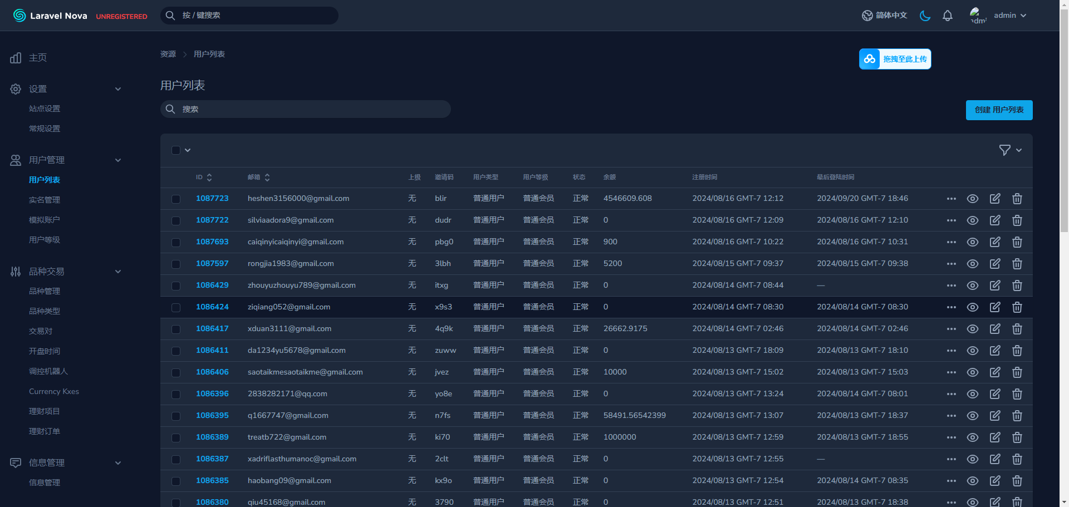Screen dimensions: 1069x507
Task: Collapse the 品种交易 sidebar section
Action: pos(118,272)
